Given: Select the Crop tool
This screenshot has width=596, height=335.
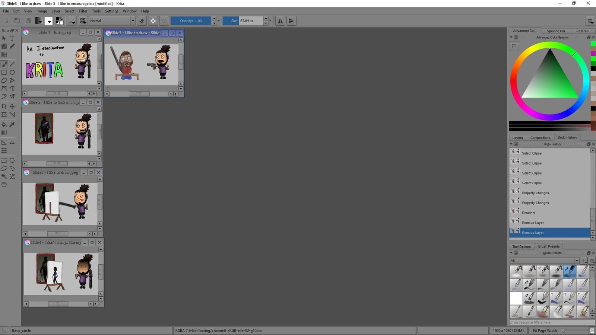Looking at the screenshot, I should tap(4, 106).
